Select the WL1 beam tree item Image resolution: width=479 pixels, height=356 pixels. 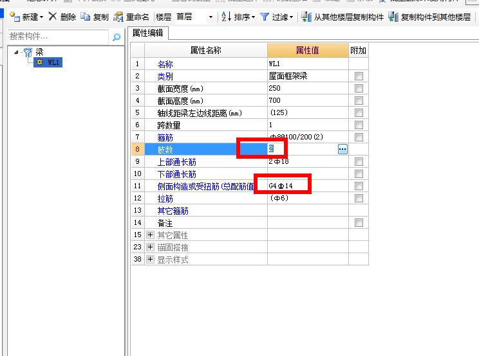[48, 62]
